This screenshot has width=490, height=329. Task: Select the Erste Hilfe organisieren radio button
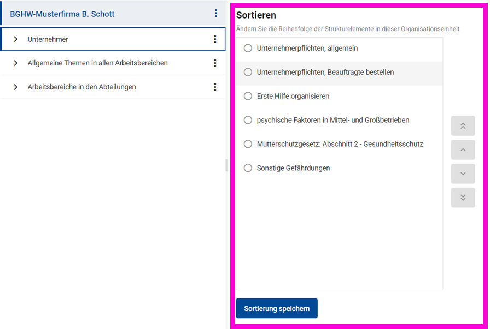248,96
